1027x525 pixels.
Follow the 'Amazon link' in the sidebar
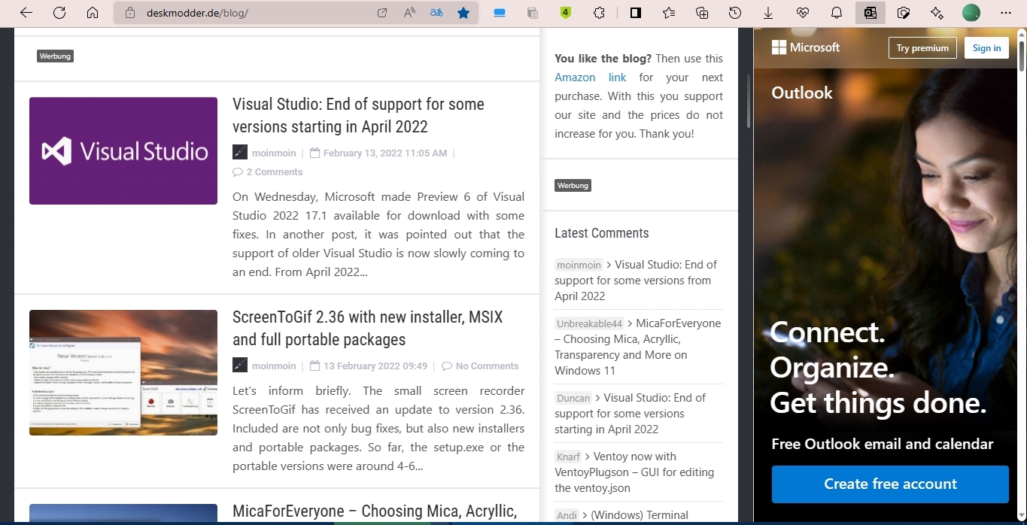point(591,77)
